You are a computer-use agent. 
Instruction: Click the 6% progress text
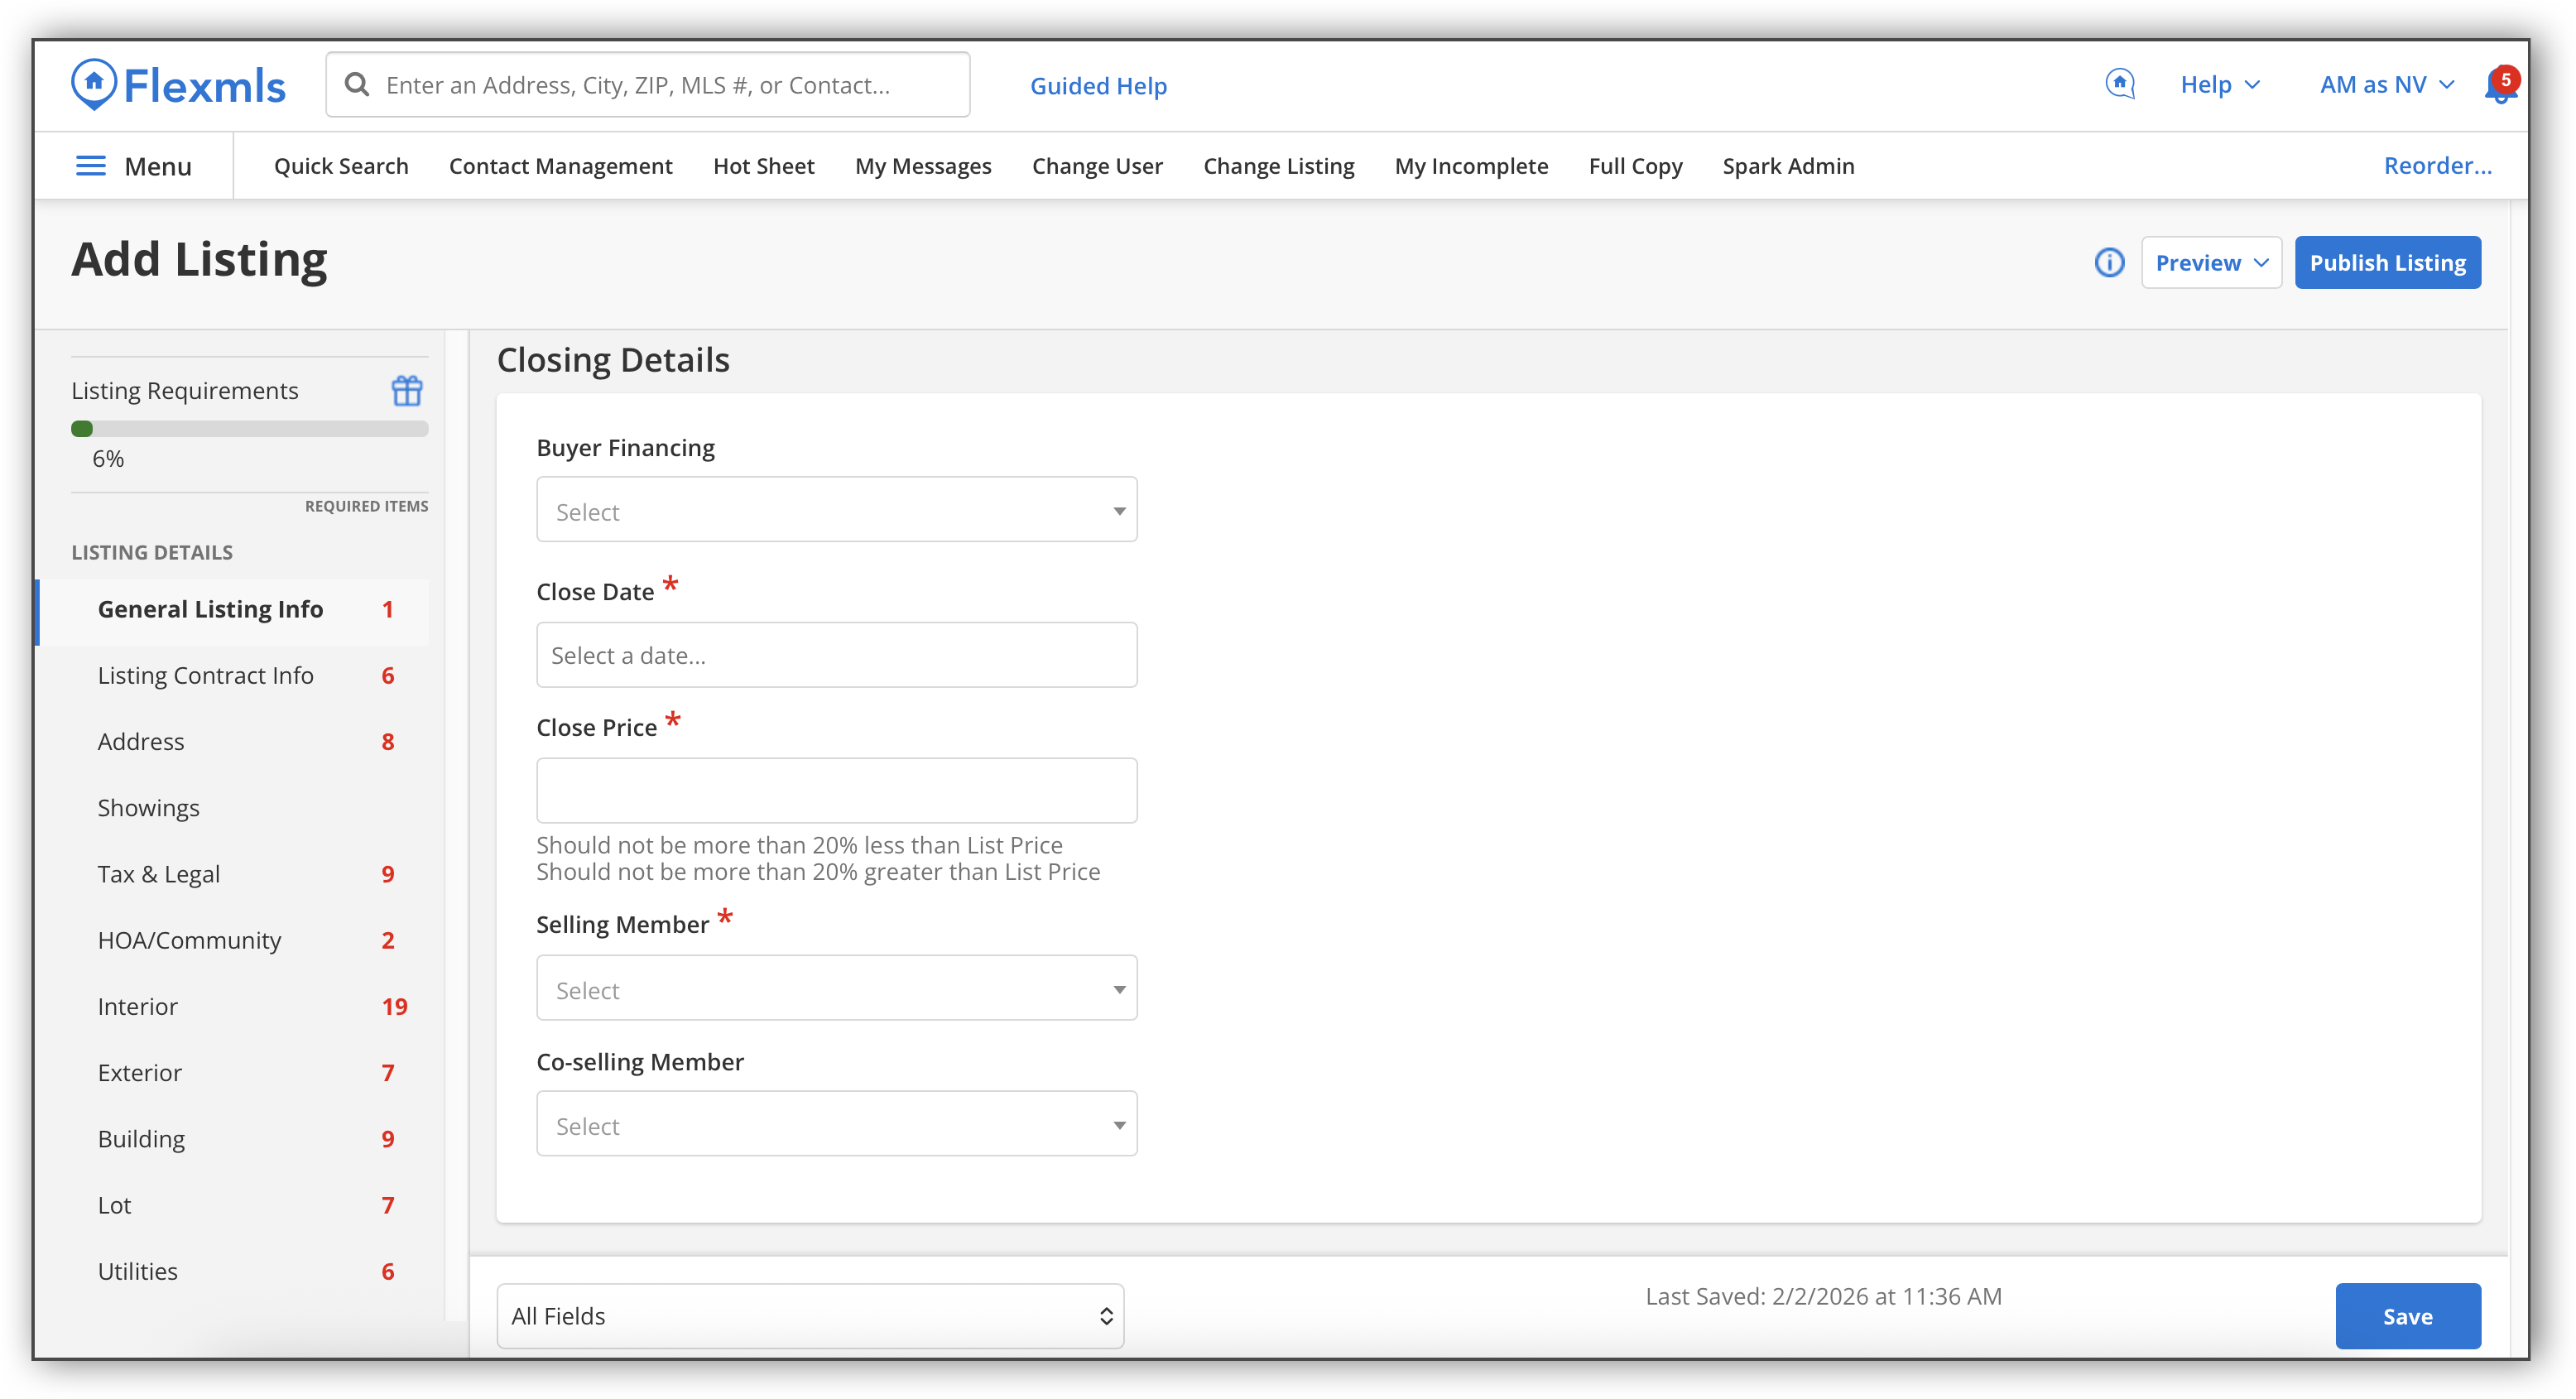pyautogui.click(x=108, y=459)
